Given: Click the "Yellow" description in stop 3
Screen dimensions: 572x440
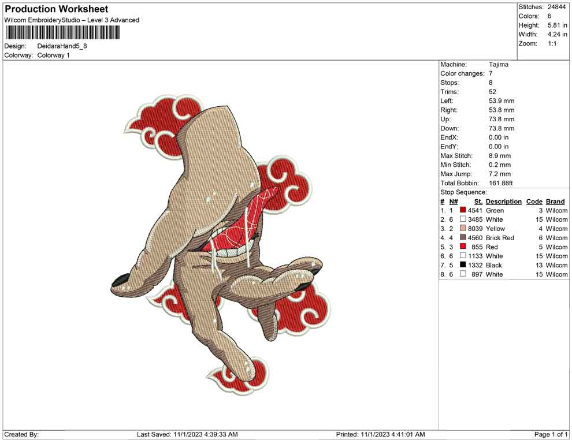Looking at the screenshot, I should click(x=495, y=229).
